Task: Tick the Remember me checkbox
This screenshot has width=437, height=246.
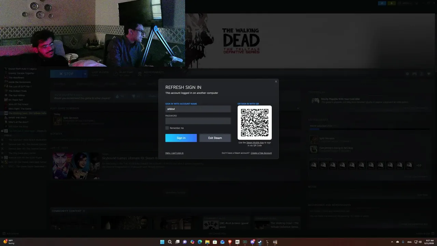Action: pyautogui.click(x=167, y=128)
